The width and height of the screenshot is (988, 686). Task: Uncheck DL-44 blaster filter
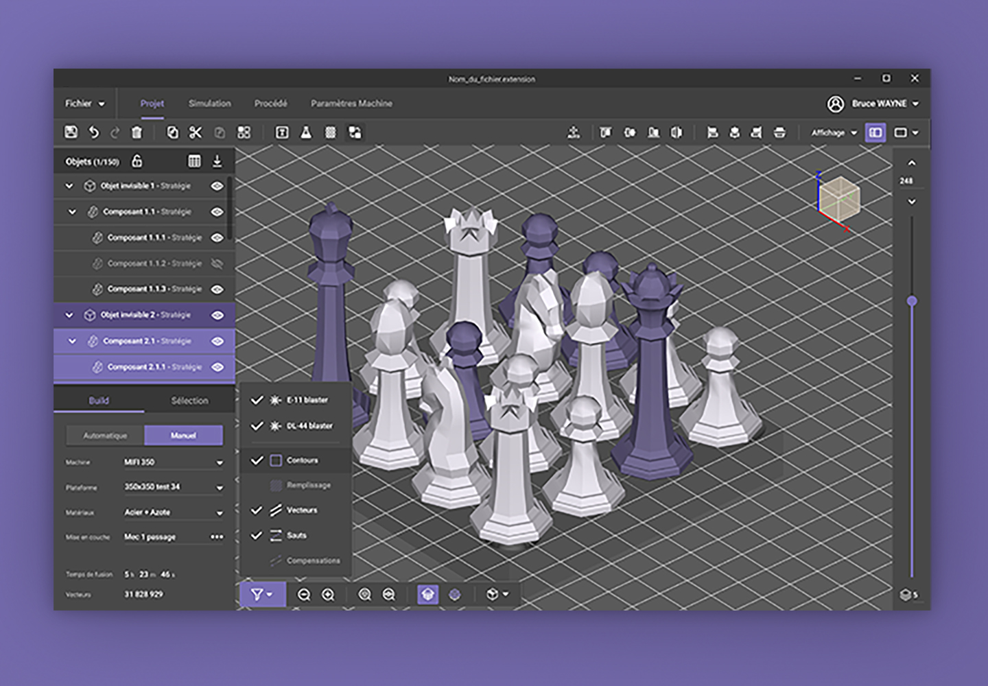pyautogui.click(x=257, y=426)
